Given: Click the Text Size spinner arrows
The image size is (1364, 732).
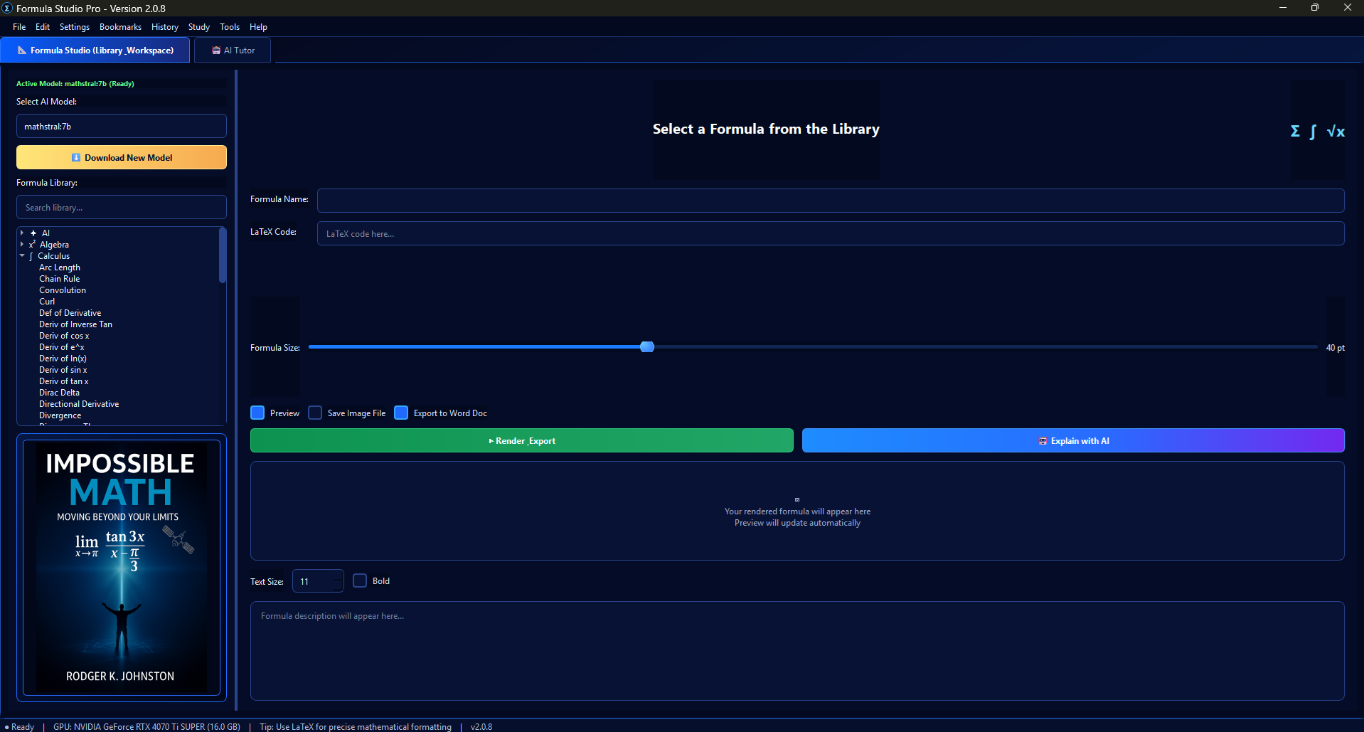Looking at the screenshot, I should pos(337,581).
